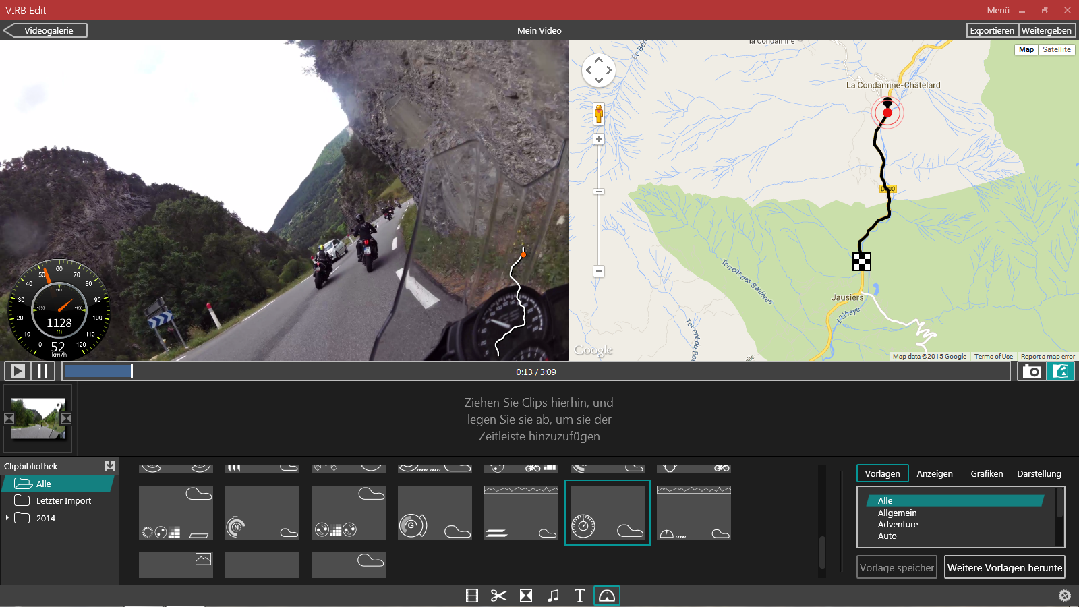Select the Letzter Import folder
Screen dimensions: 1079x607
63,501
